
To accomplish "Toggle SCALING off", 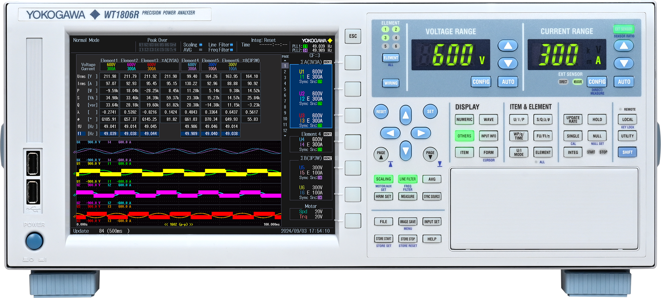I will (x=383, y=179).
